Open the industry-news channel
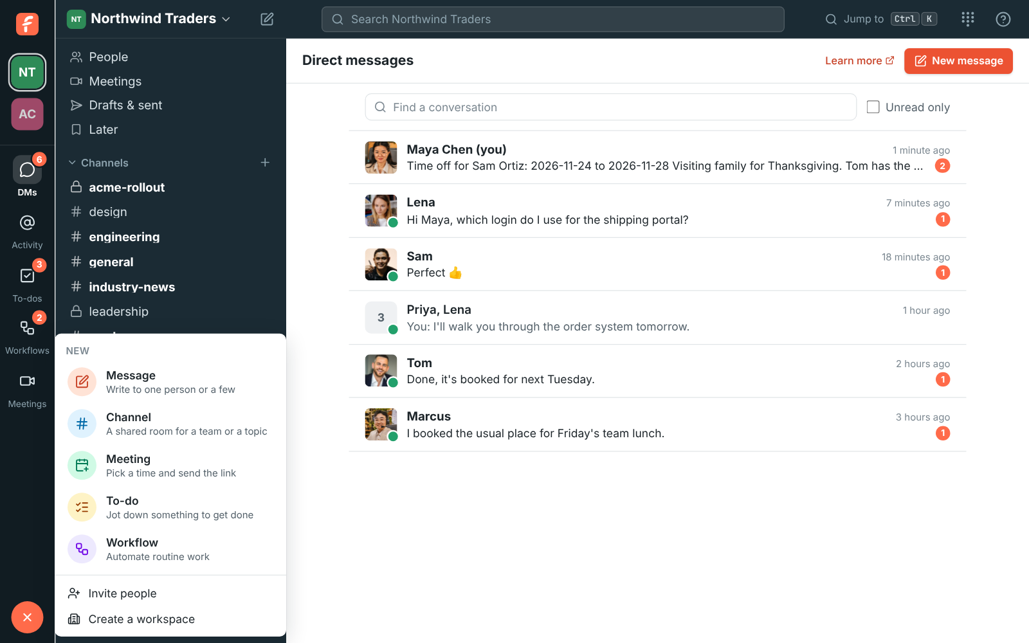The image size is (1029, 643). (x=170, y=287)
